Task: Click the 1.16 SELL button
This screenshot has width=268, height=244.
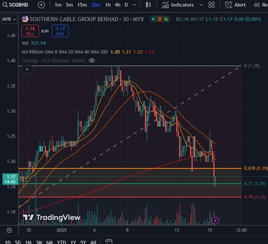Action: (30, 31)
